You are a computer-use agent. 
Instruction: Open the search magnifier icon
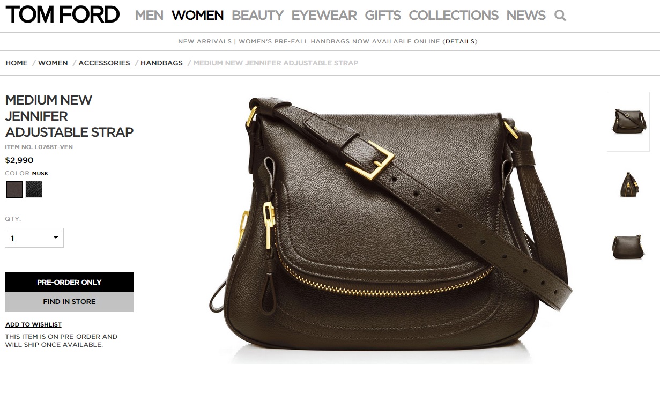pyautogui.click(x=560, y=16)
